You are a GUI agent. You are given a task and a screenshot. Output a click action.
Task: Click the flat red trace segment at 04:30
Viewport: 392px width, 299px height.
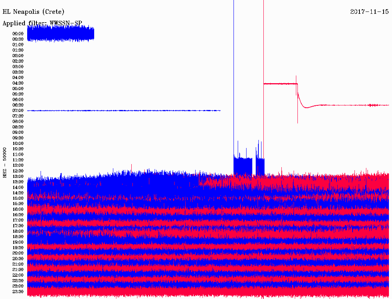[x=279, y=84]
